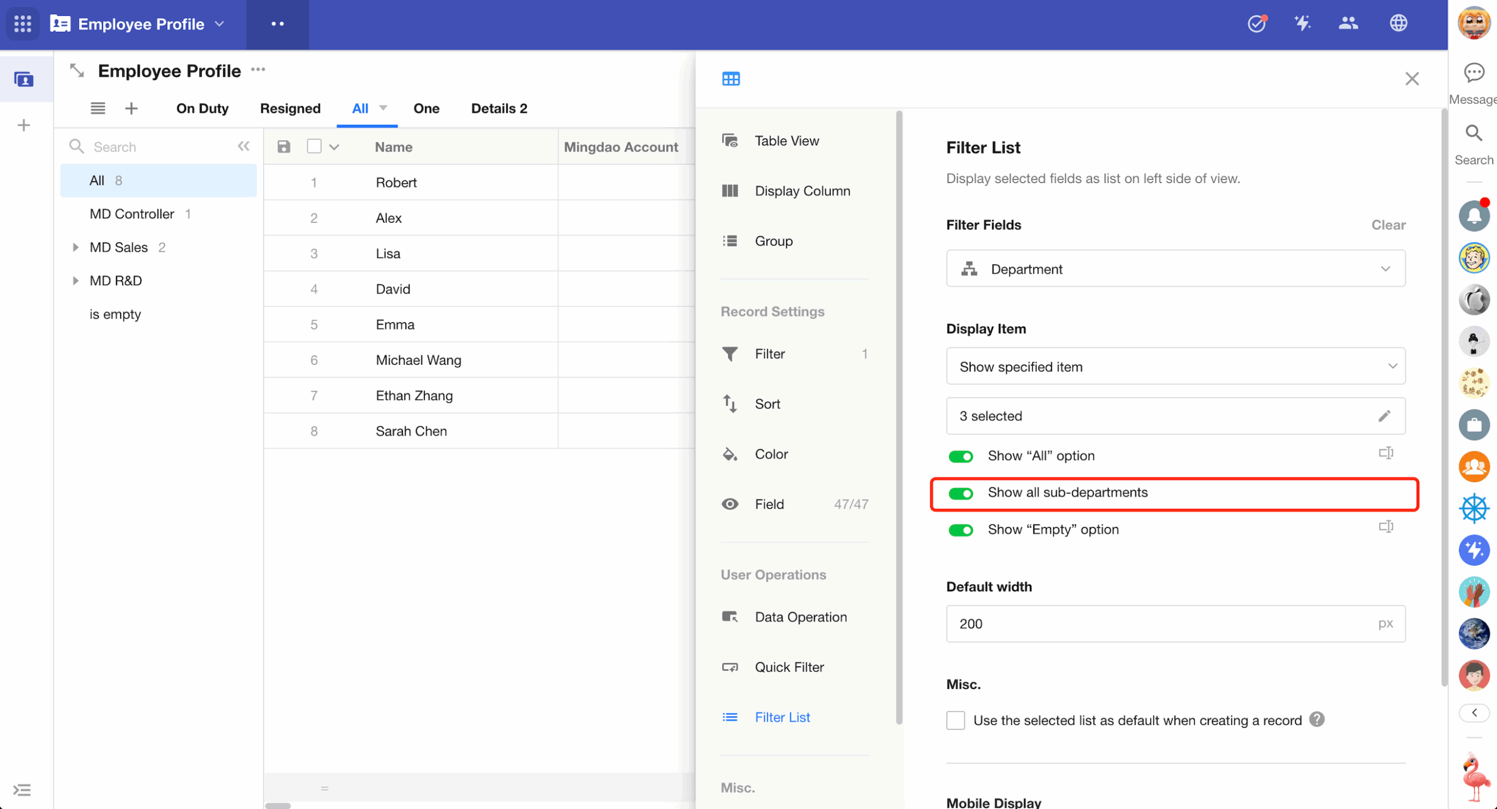
Task: Open the All view tab dropdown arrow
Action: pyautogui.click(x=383, y=108)
